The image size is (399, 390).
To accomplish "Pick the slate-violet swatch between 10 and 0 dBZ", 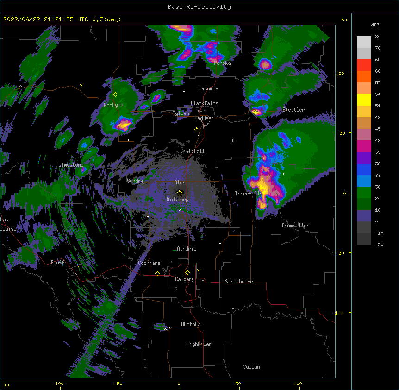I will [x=364, y=216].
